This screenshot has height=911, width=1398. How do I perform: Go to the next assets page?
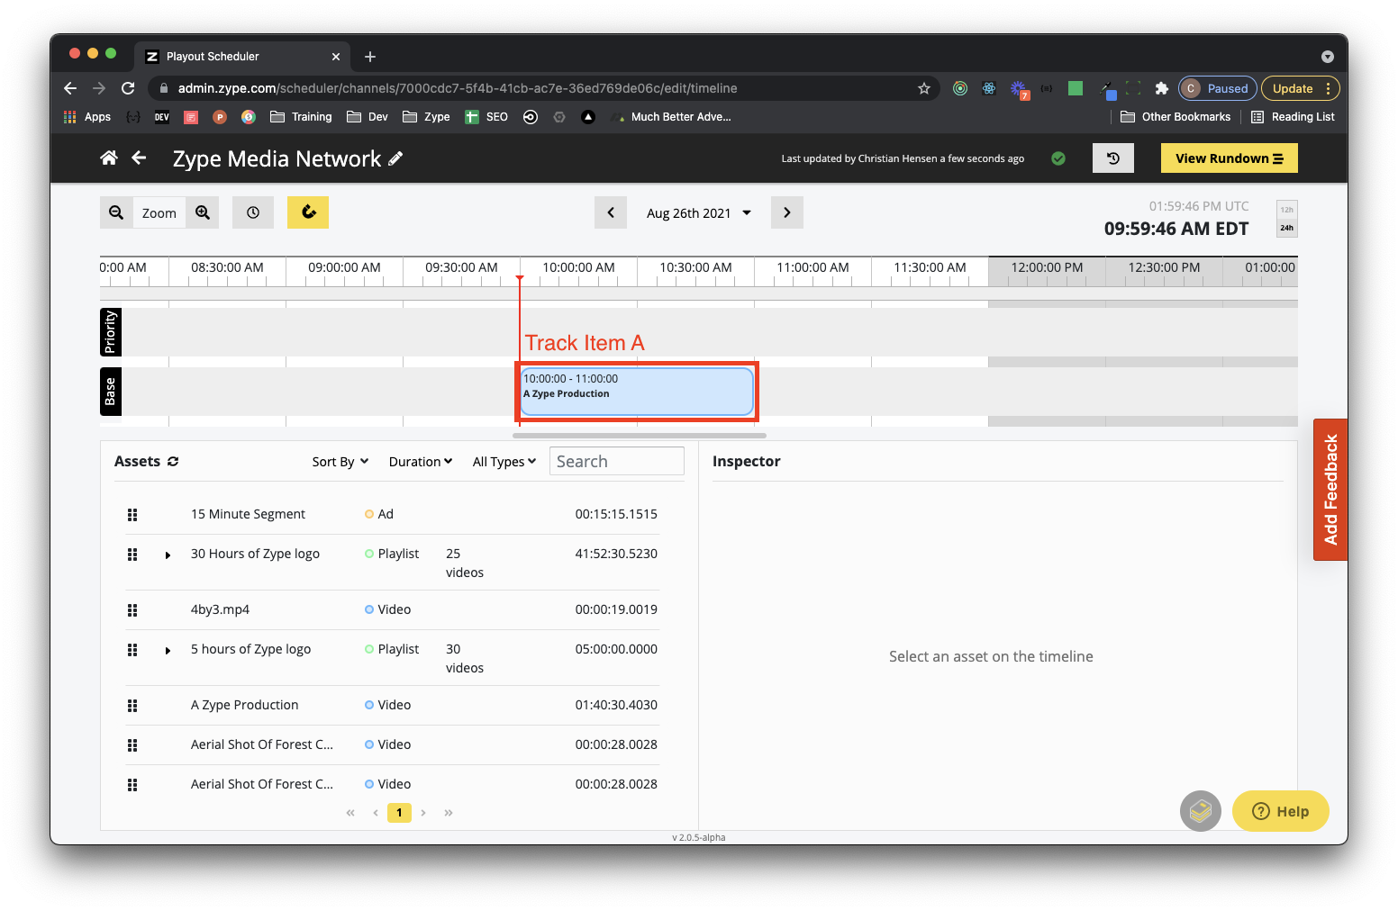click(423, 812)
